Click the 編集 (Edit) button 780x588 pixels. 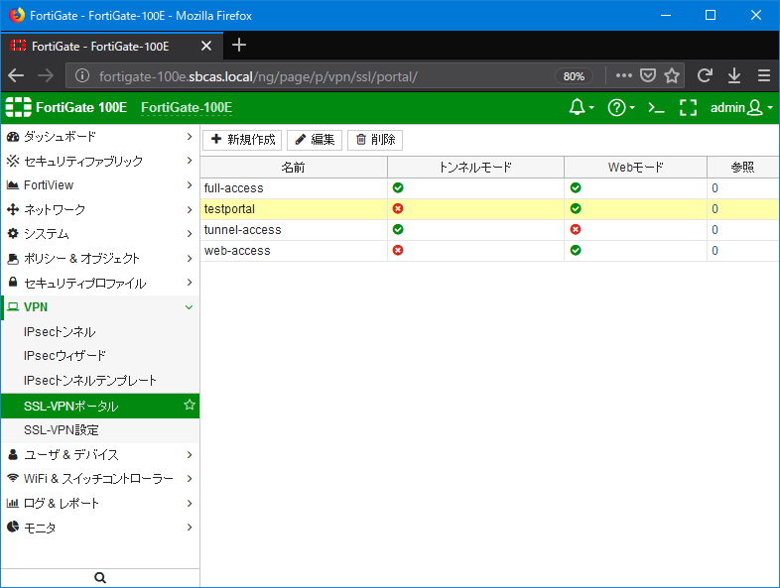coord(315,140)
